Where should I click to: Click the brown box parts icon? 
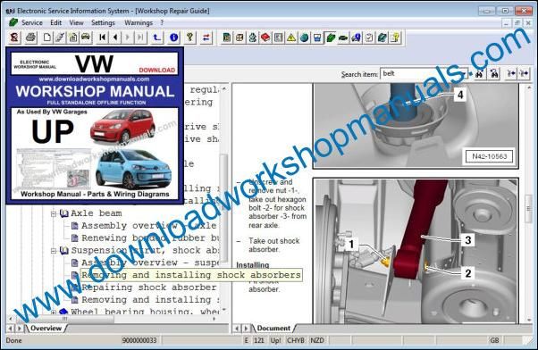240,37
